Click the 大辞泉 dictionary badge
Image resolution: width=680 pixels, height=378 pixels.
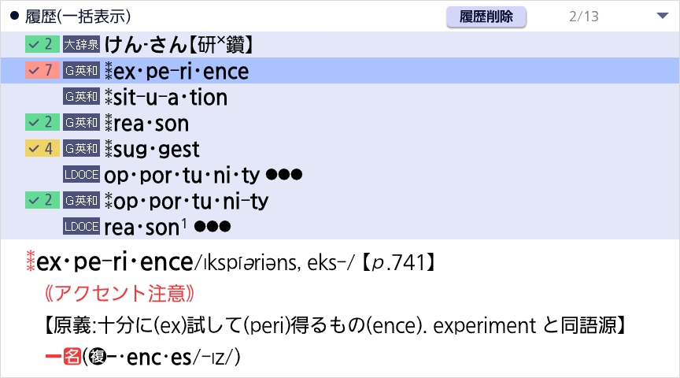click(81, 45)
